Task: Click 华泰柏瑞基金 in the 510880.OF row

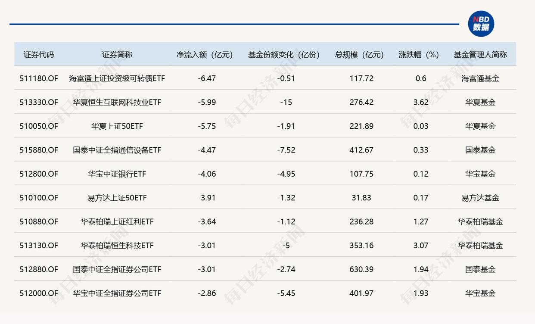Action: 480,221
